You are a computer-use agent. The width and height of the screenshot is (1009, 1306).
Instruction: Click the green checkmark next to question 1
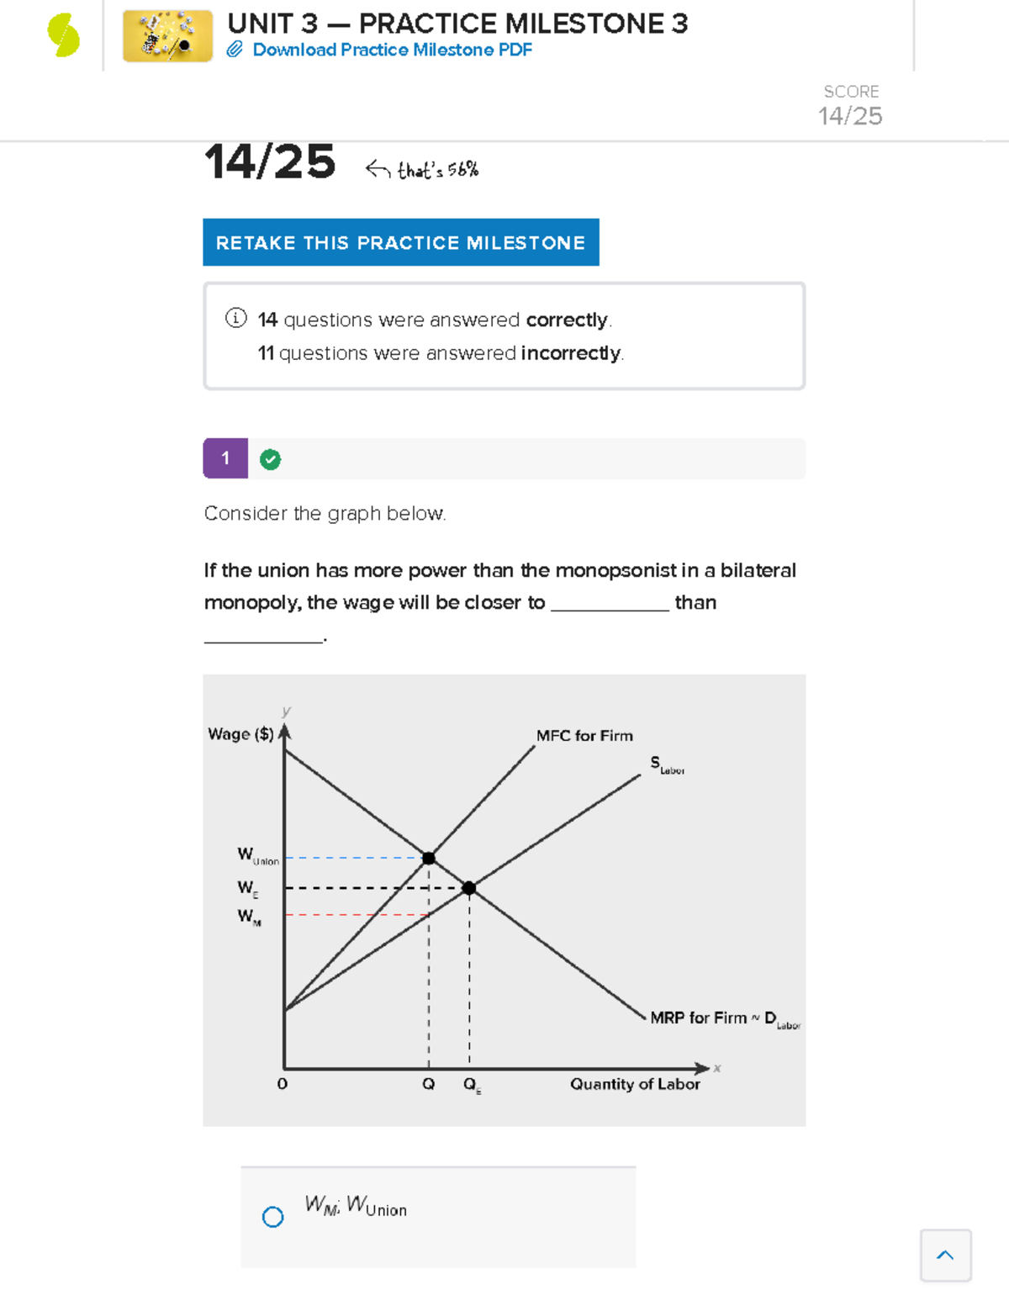(x=270, y=459)
